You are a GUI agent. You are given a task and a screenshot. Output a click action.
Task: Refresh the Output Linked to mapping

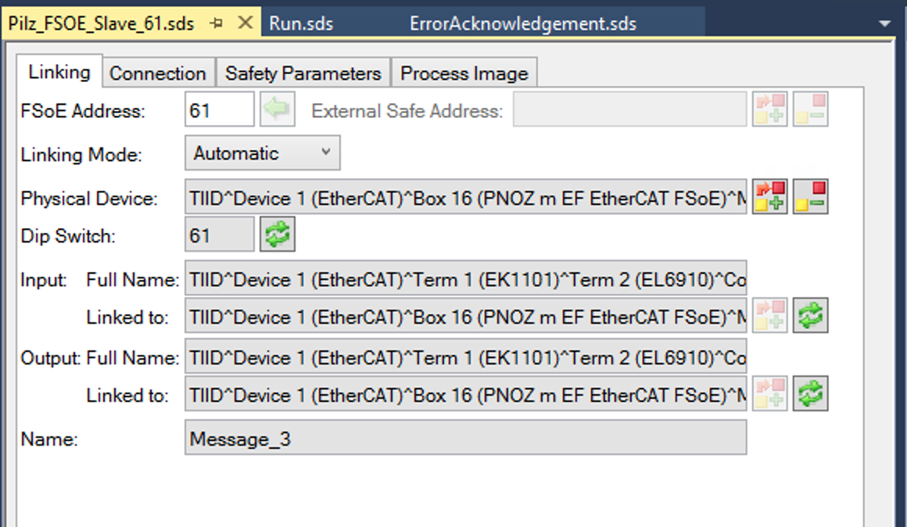click(x=810, y=393)
